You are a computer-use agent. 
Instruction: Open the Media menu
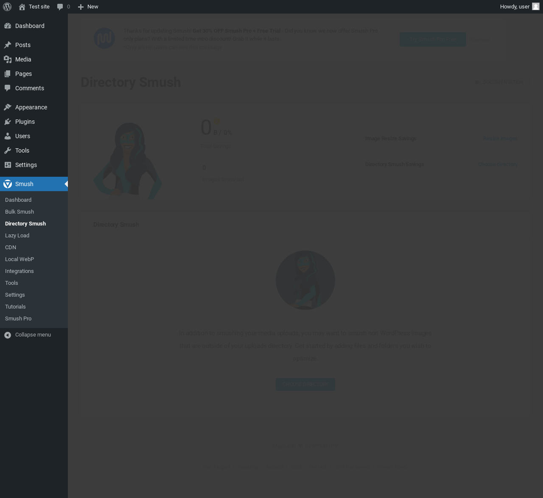click(34, 59)
